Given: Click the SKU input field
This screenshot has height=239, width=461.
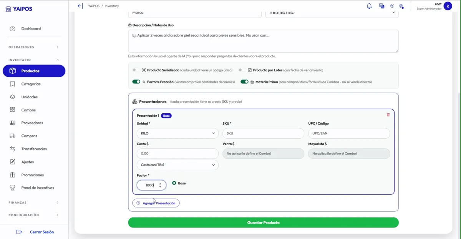Looking at the screenshot, I should (263, 133).
